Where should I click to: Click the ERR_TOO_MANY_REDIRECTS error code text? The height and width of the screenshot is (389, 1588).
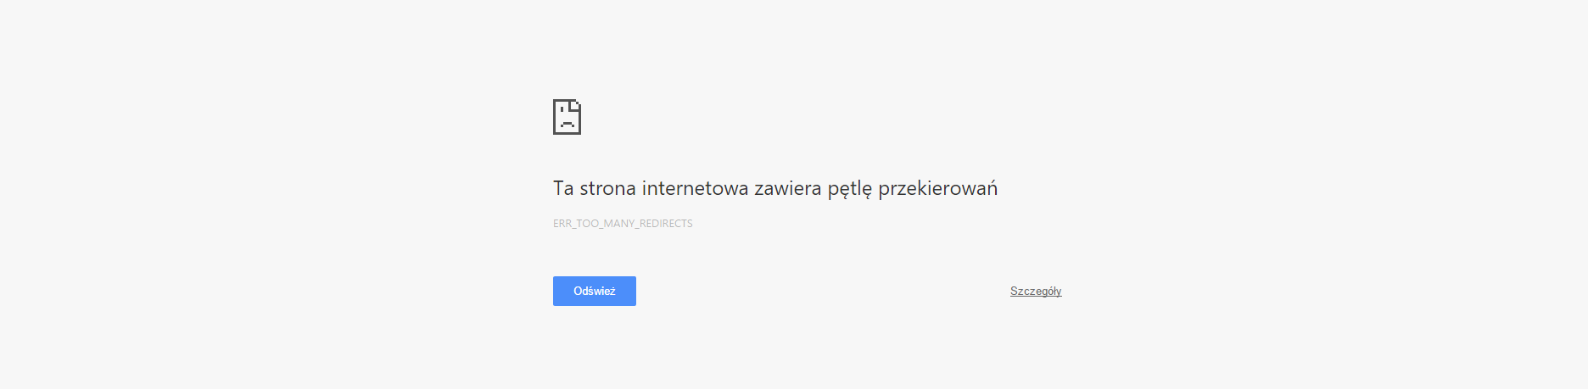[623, 224]
